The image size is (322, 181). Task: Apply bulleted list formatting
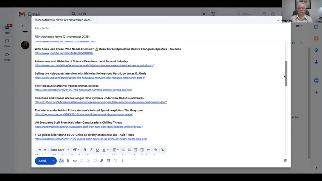tap(129, 150)
